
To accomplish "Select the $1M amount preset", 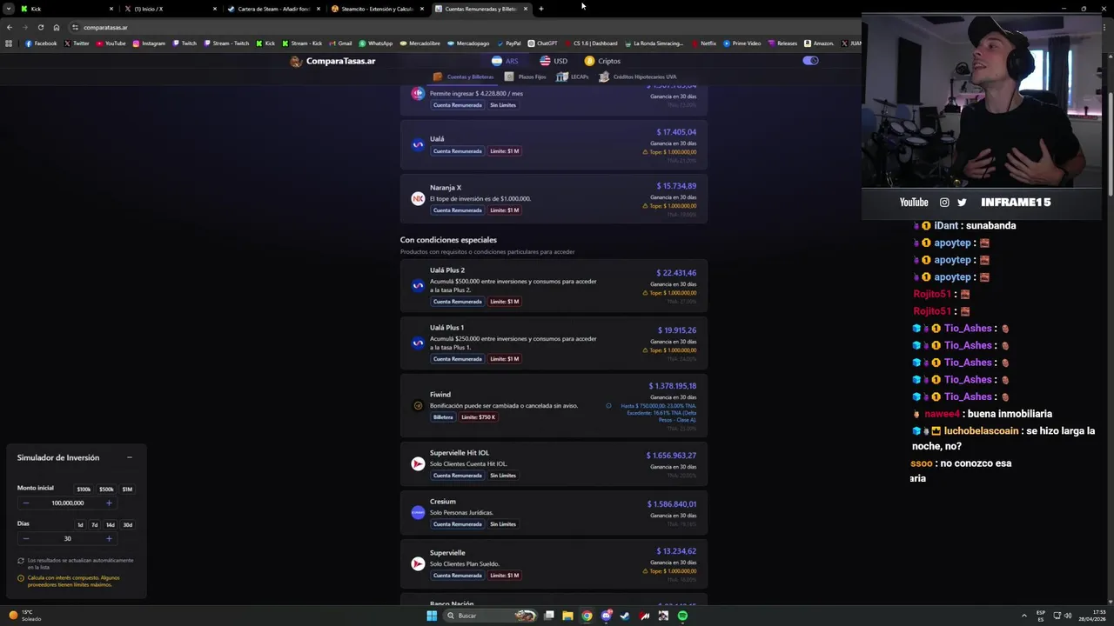I will (127, 489).
